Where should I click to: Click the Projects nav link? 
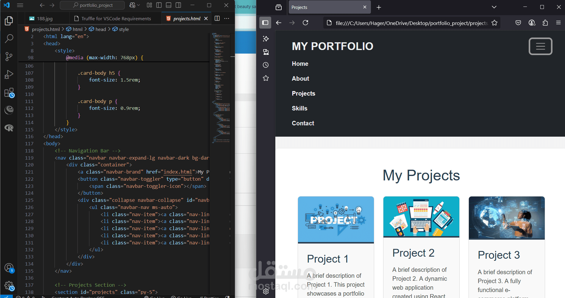tap(303, 93)
